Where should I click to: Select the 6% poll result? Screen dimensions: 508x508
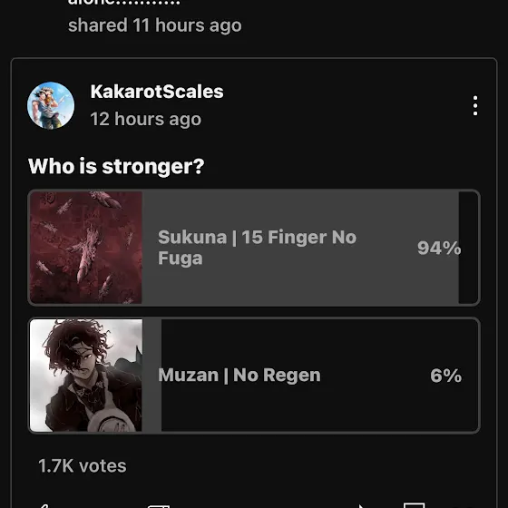[445, 376]
